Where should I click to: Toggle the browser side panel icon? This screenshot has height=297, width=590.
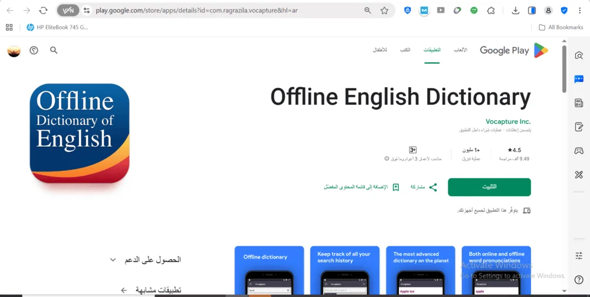(532, 11)
